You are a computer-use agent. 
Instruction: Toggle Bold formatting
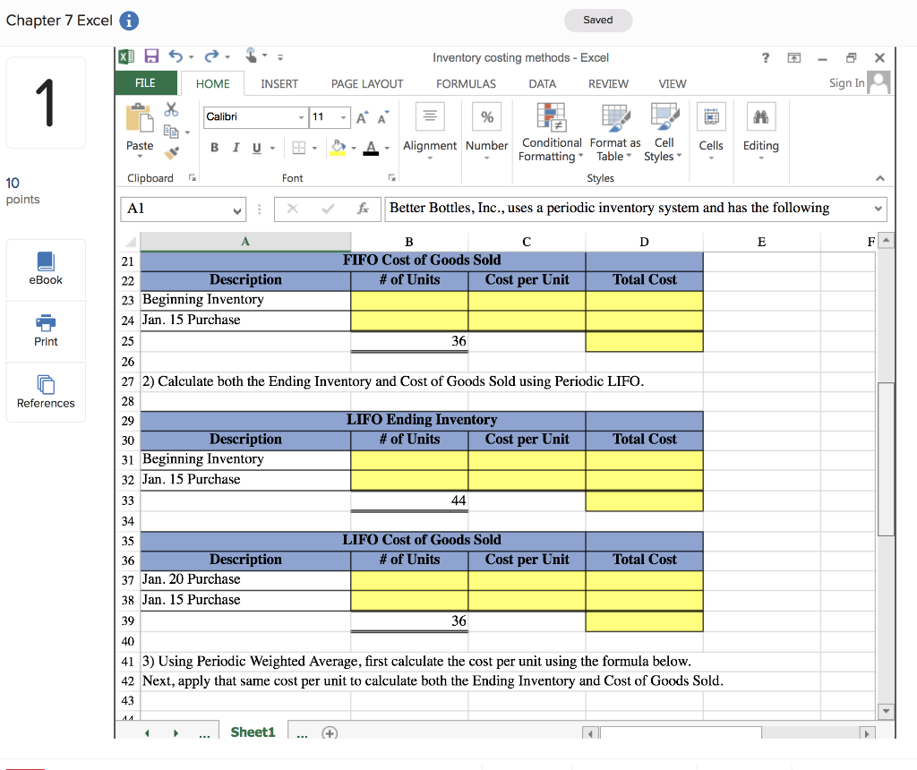[x=215, y=148]
